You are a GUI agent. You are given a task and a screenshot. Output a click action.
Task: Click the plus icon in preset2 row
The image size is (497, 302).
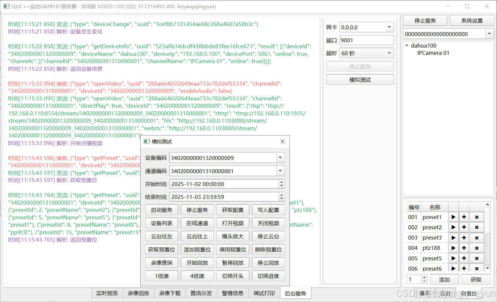(x=464, y=227)
